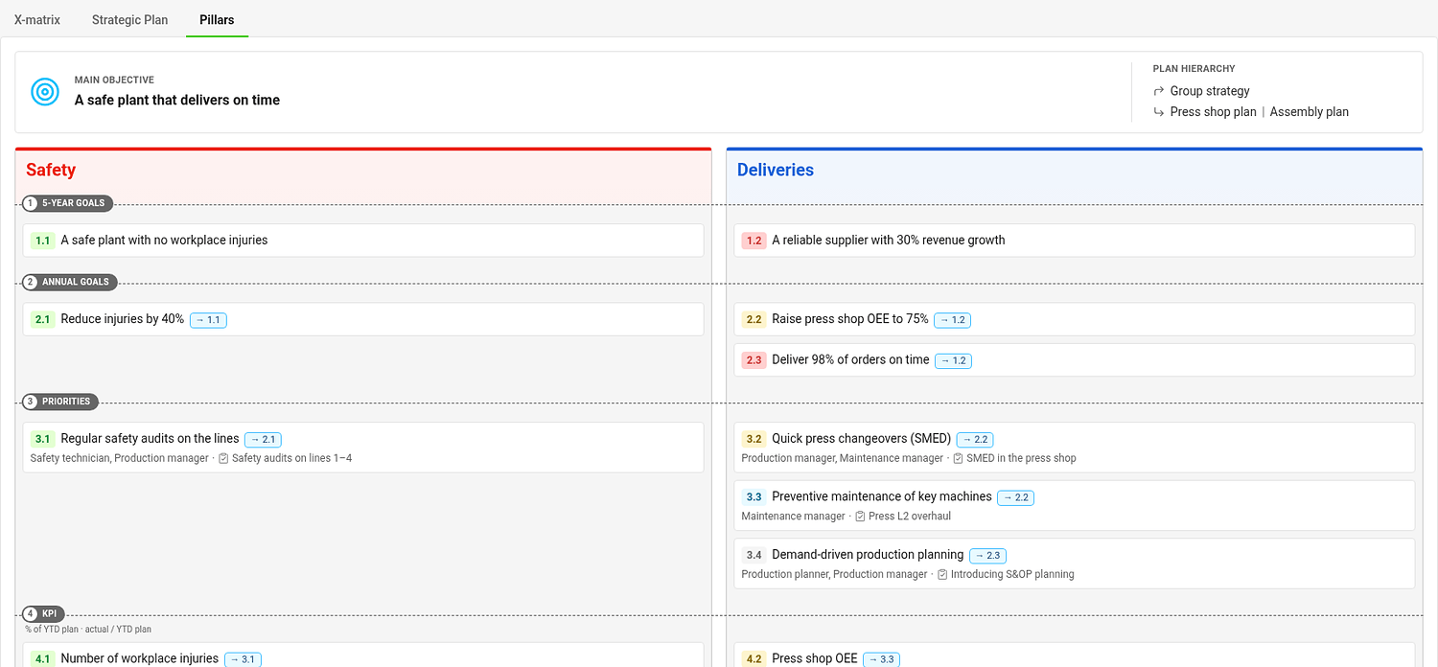Select the Annual Goals section label
Image resolution: width=1438 pixels, height=667 pixels.
click(x=69, y=283)
